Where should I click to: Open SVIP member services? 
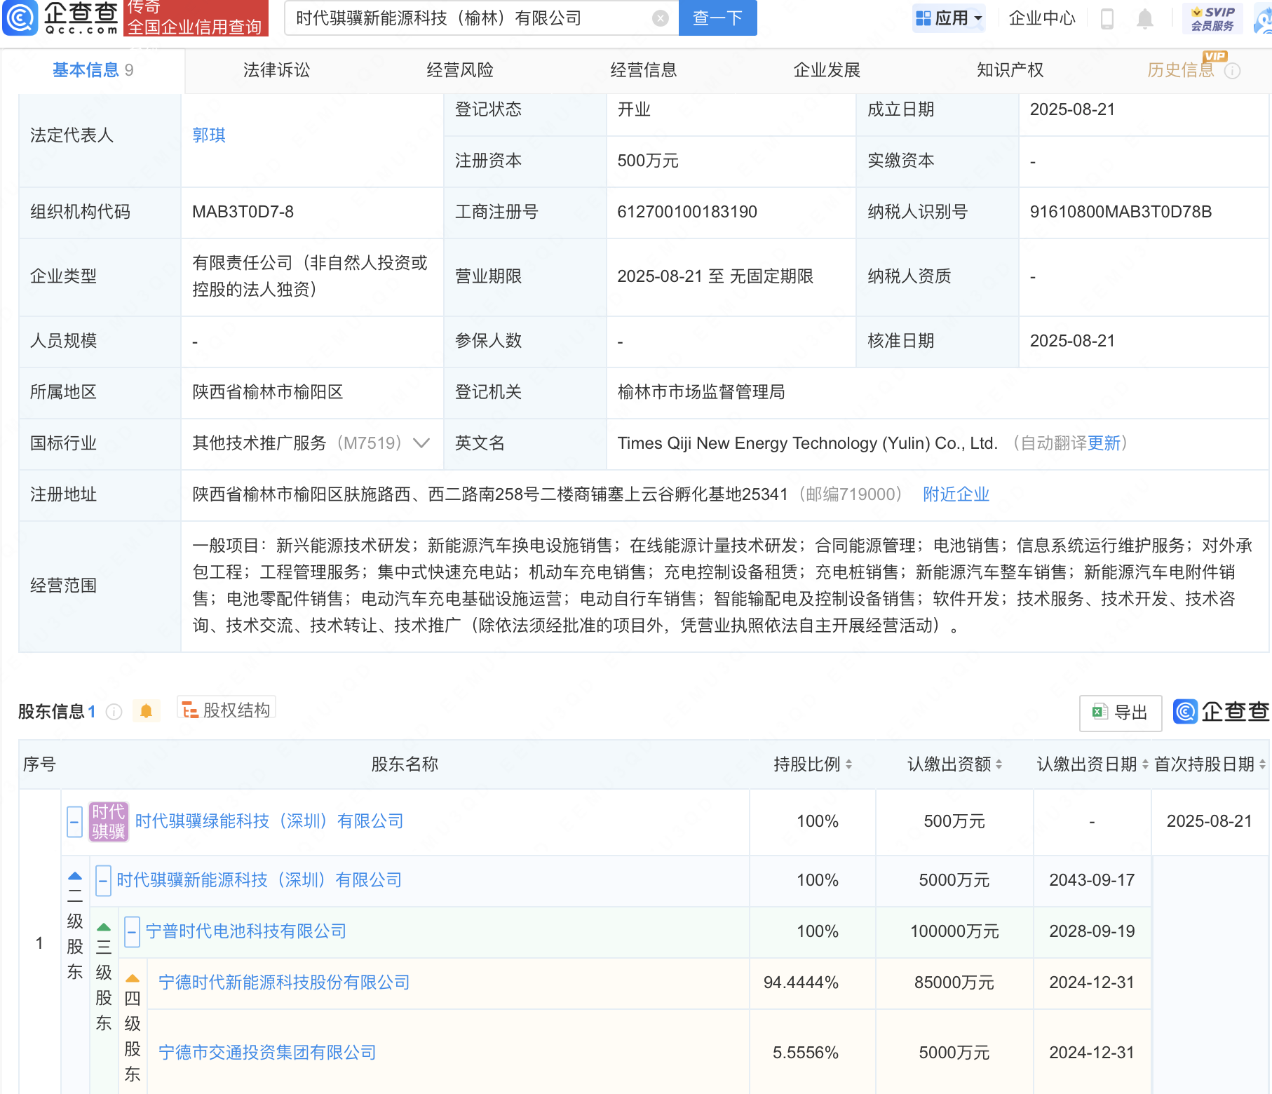(x=1212, y=18)
